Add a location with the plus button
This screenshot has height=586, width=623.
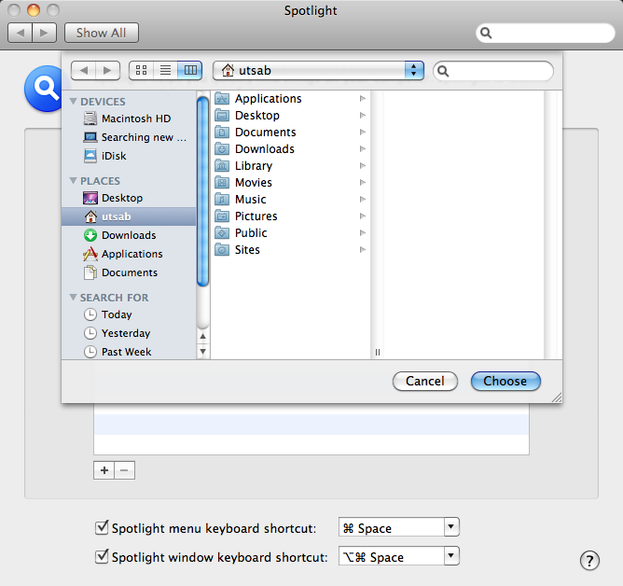coord(104,470)
